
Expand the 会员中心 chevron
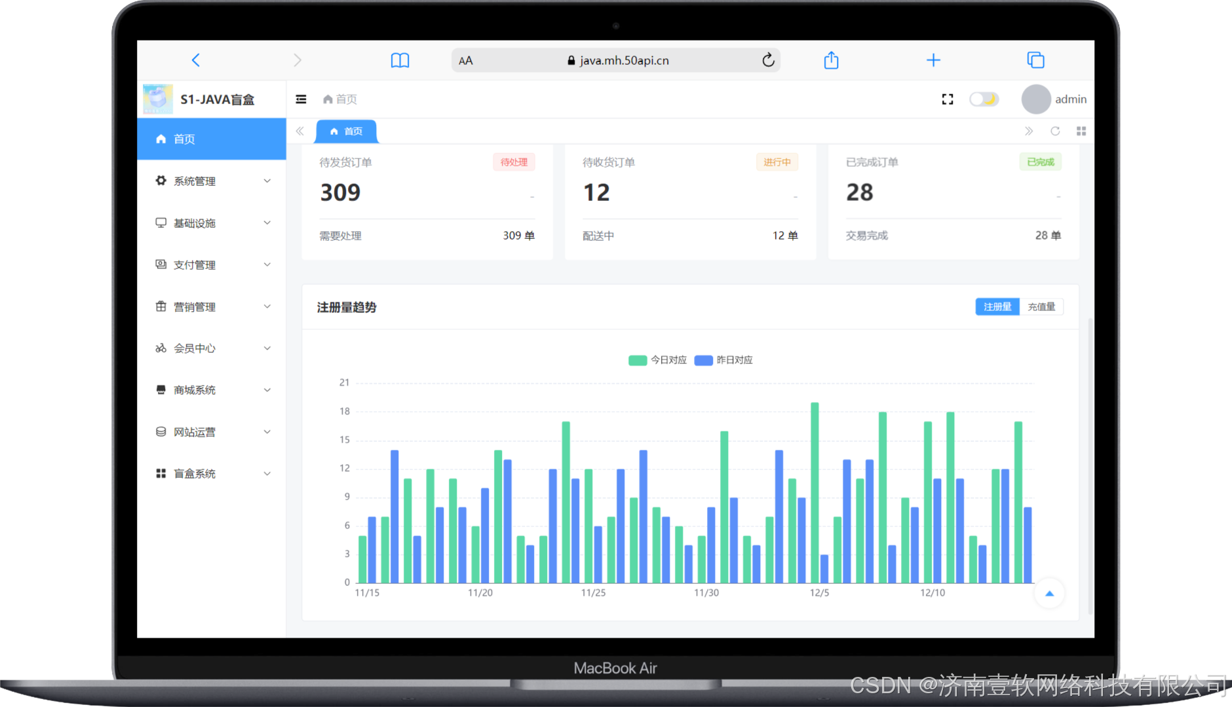[267, 348]
